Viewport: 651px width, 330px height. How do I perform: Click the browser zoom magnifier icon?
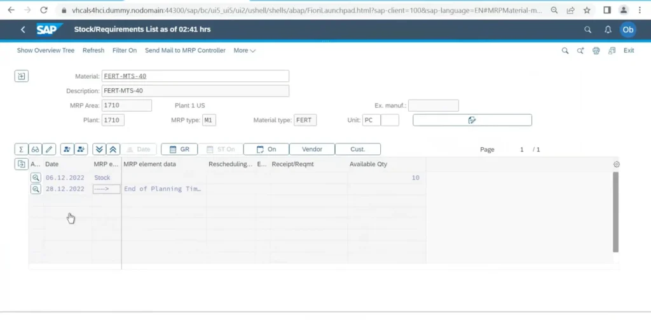point(554,10)
